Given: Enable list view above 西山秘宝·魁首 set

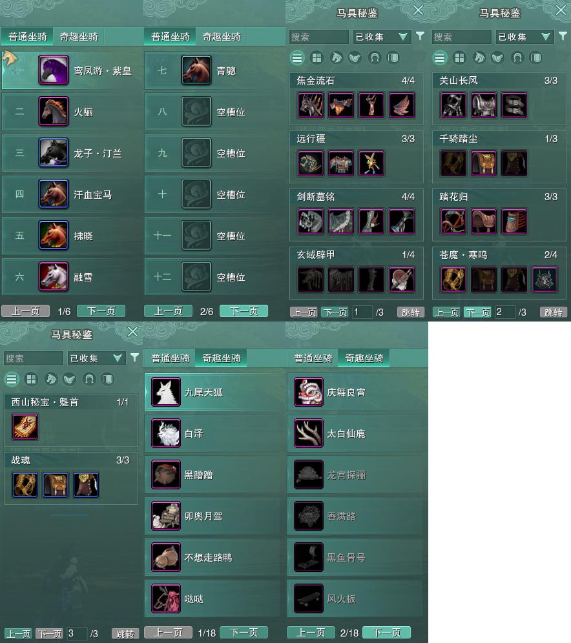Looking at the screenshot, I should pyautogui.click(x=12, y=380).
